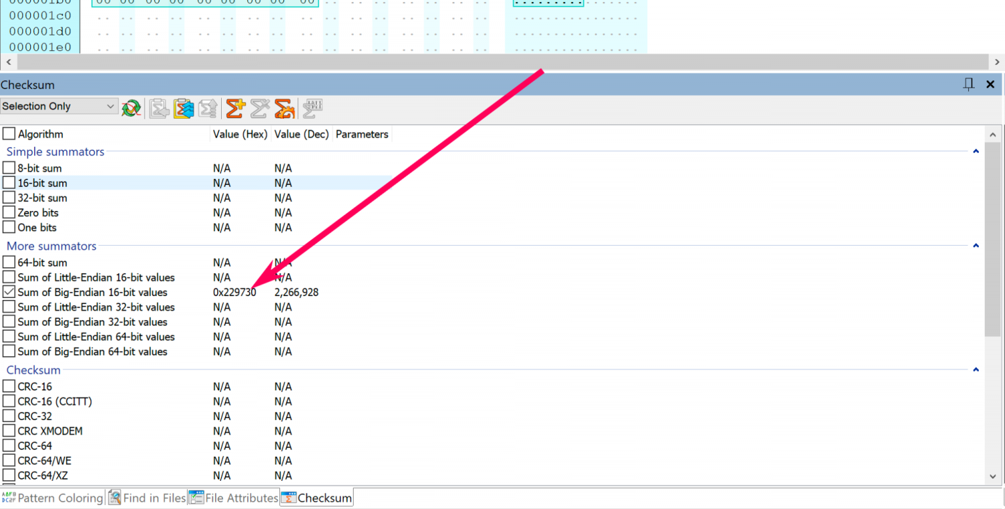Collapse the Checksum algorithms group
The height and width of the screenshot is (509, 1005).
coord(976,370)
